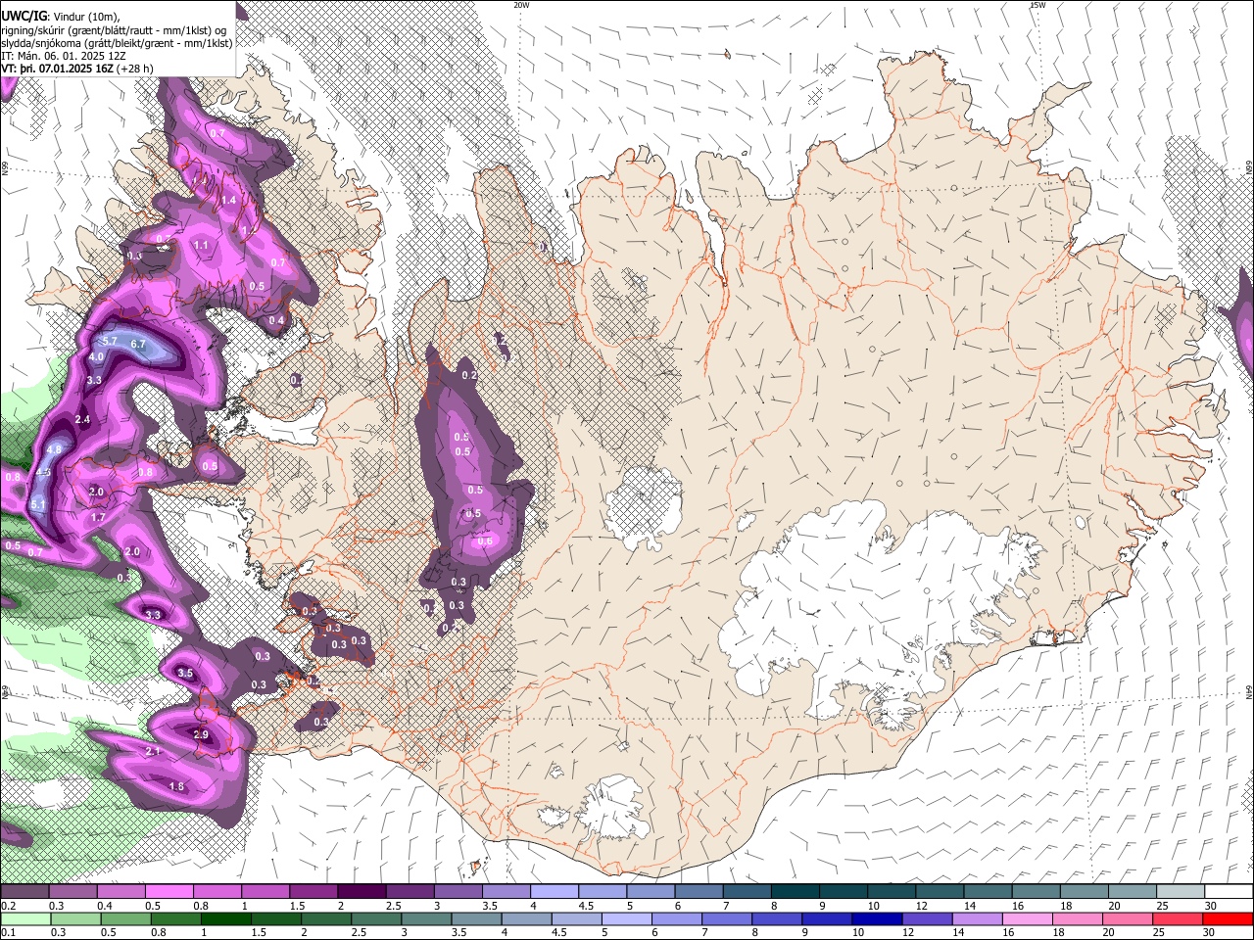Pick the dark mauve 0.2–0.3 snow legend swatch
The width and height of the screenshot is (1254, 940).
point(24,892)
